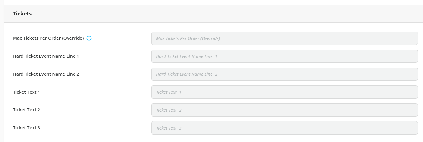Click placeholder reading Hard Ticket Event Name Line 2
Screen dimensions: 423x142
tap(187, 74)
